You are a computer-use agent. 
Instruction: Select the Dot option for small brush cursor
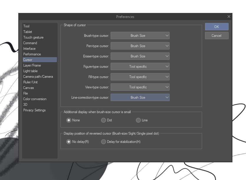click(104, 120)
